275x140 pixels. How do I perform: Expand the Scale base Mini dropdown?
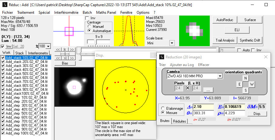click(171, 43)
